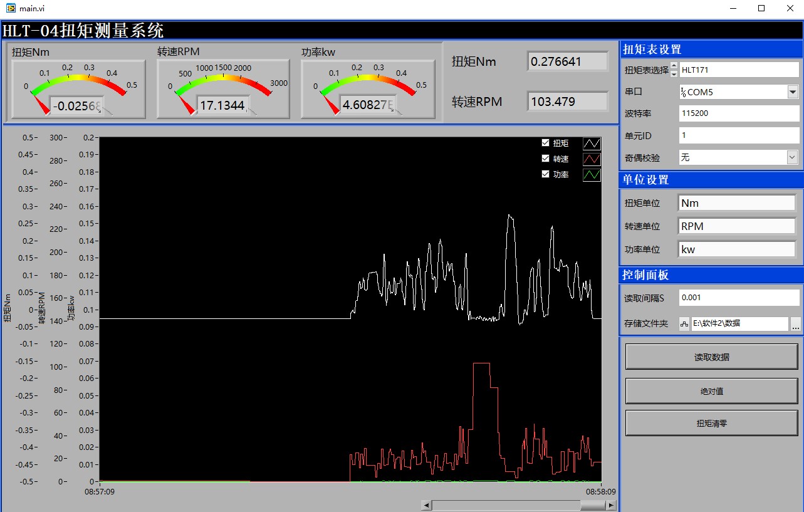804x512 pixels.
Task: Click the chart horizontal scrollbar thumb
Action: point(506,505)
